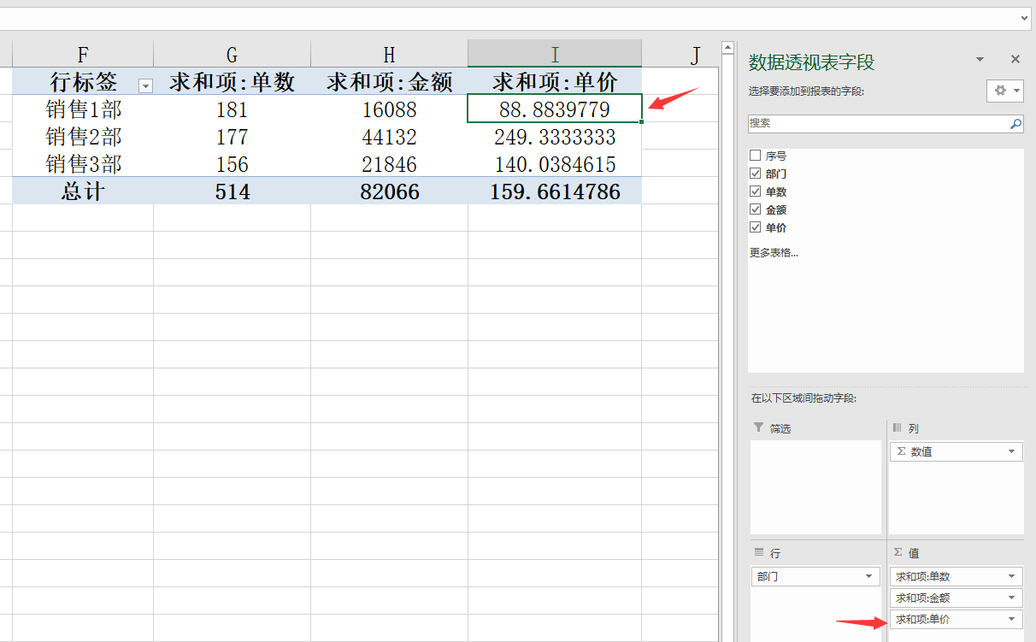Select column F header
This screenshot has width=1036, height=642.
pos(83,55)
